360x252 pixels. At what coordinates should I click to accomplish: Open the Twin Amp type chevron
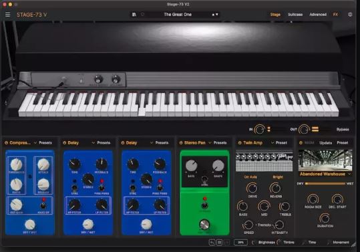[x=273, y=142]
